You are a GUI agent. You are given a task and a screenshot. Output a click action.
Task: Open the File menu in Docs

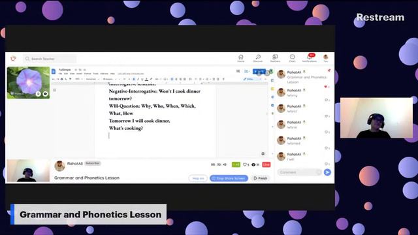coord(60,74)
